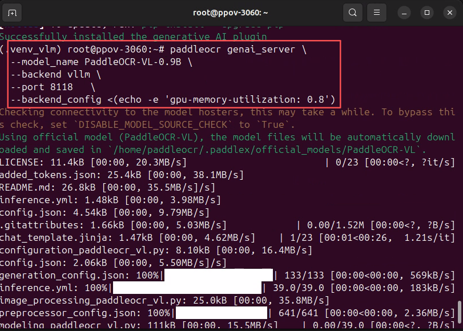The image size is (463, 331).
Task: Click the '--model_name PaddleOCR-VL-0.9B' line
Action: point(101,62)
